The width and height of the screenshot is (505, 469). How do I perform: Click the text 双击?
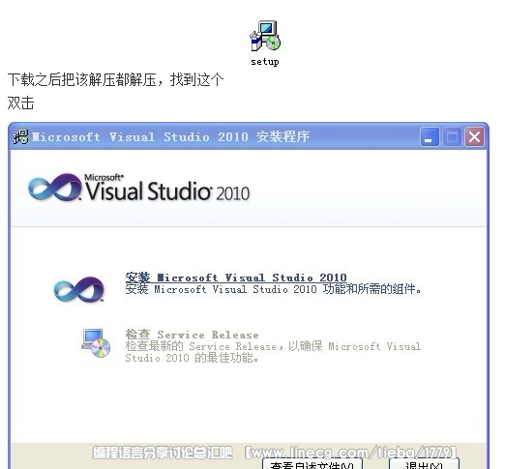(x=20, y=103)
